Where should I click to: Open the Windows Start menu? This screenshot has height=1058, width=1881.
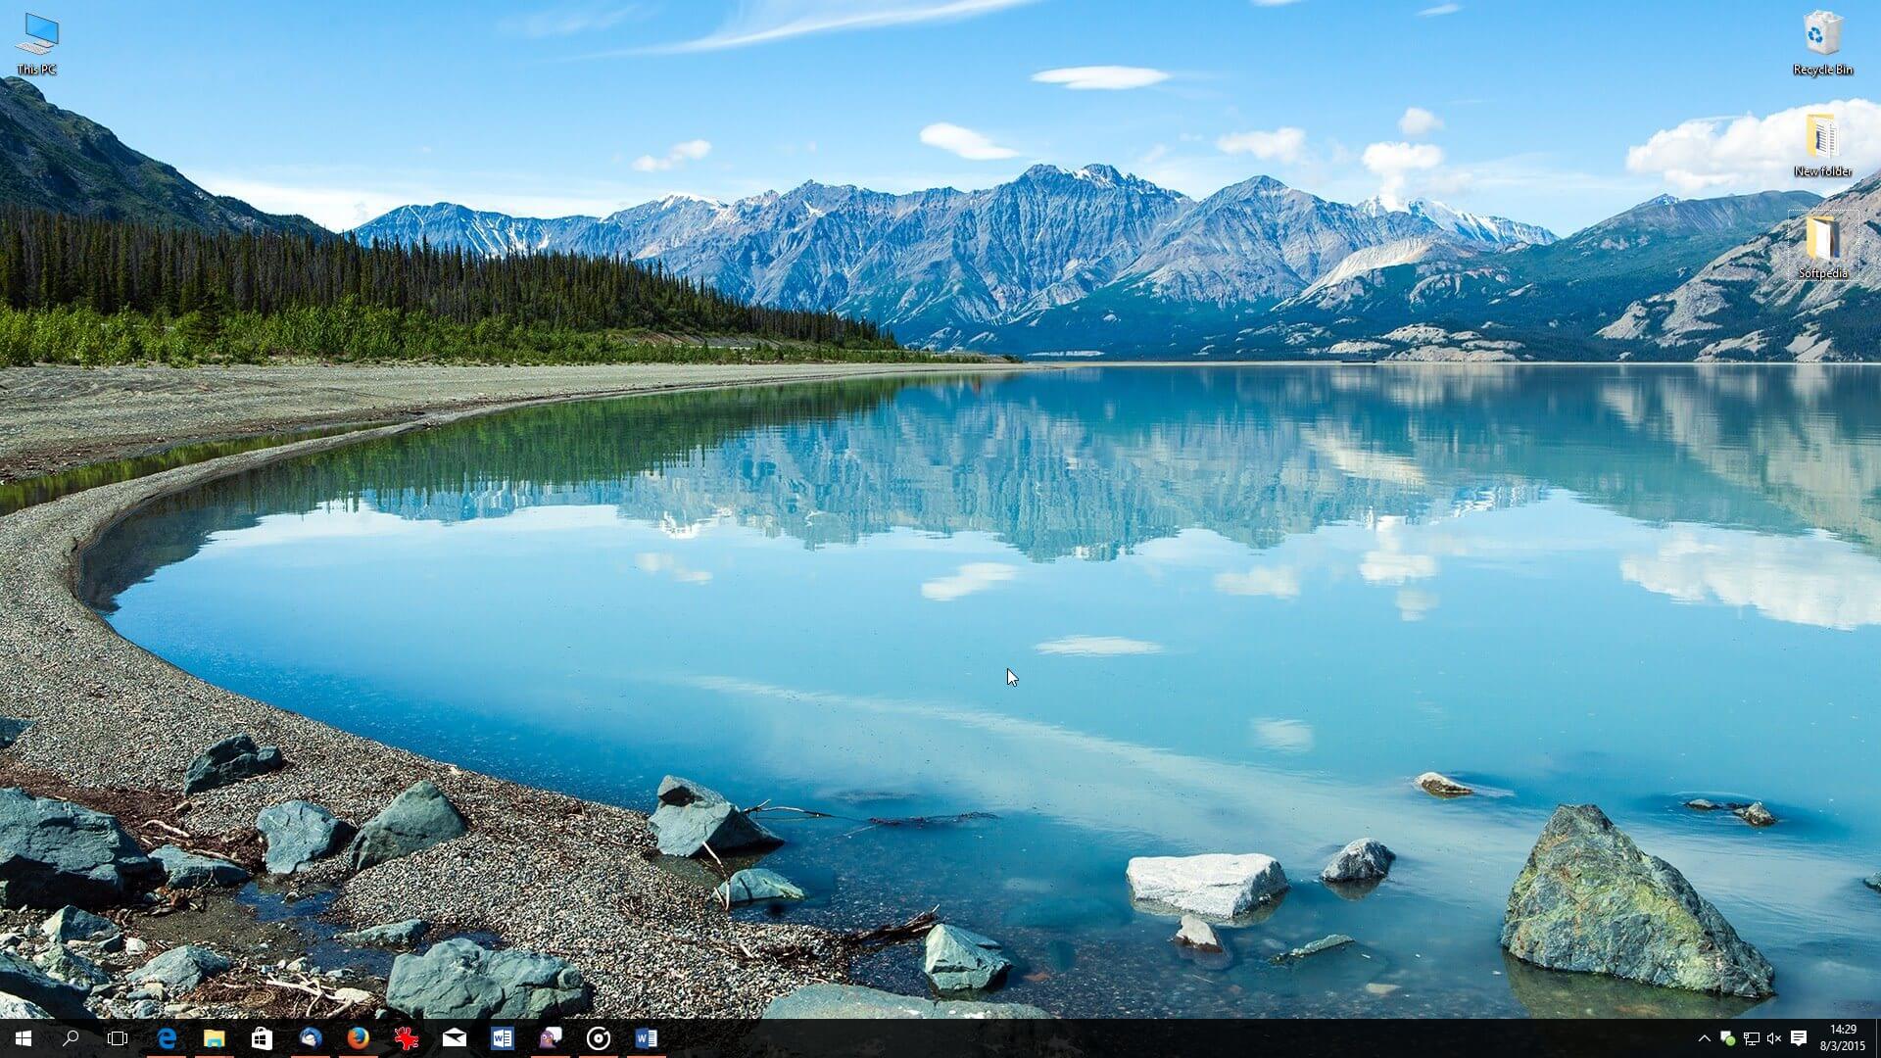pyautogui.click(x=24, y=1038)
